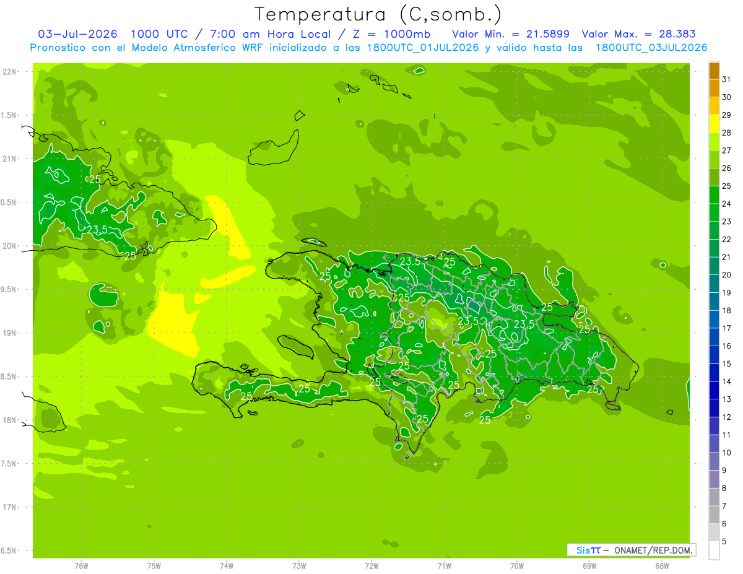Click the WRF model forecast description line
743x574 pixels.
368,48
